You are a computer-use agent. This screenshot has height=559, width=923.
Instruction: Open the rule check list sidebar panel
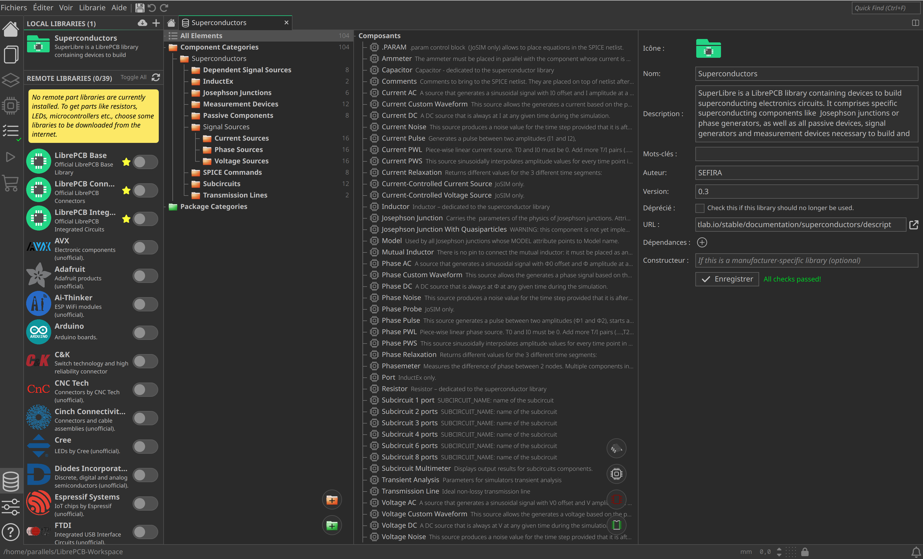click(11, 132)
